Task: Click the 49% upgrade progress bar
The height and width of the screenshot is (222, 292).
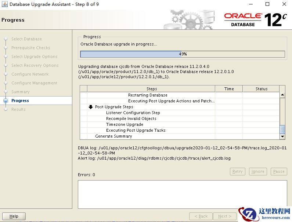Action: coord(183,54)
